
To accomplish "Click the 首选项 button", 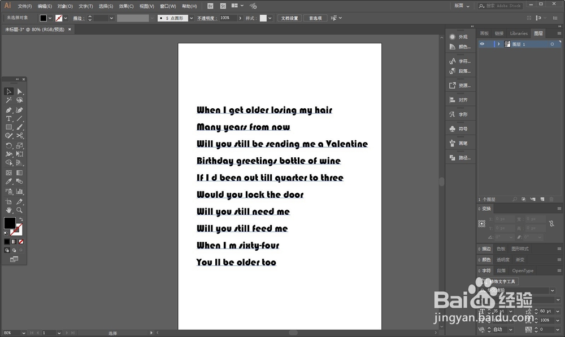I will point(315,18).
